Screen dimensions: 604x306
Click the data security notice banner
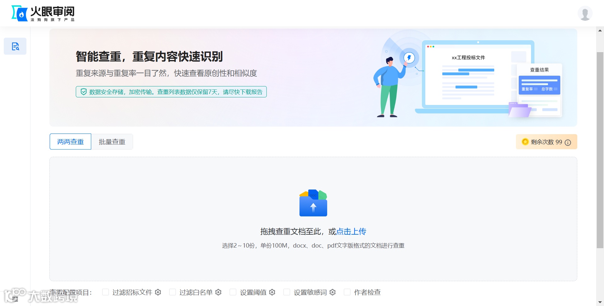(171, 92)
